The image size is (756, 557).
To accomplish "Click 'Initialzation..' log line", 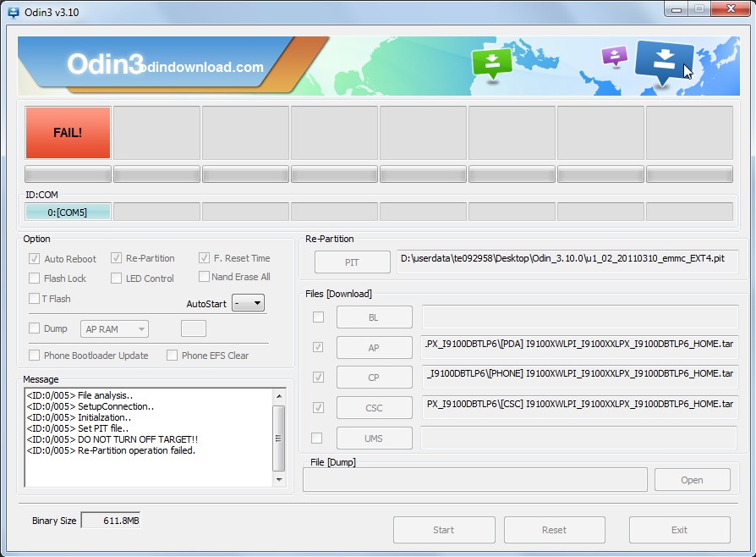I will coord(79,417).
